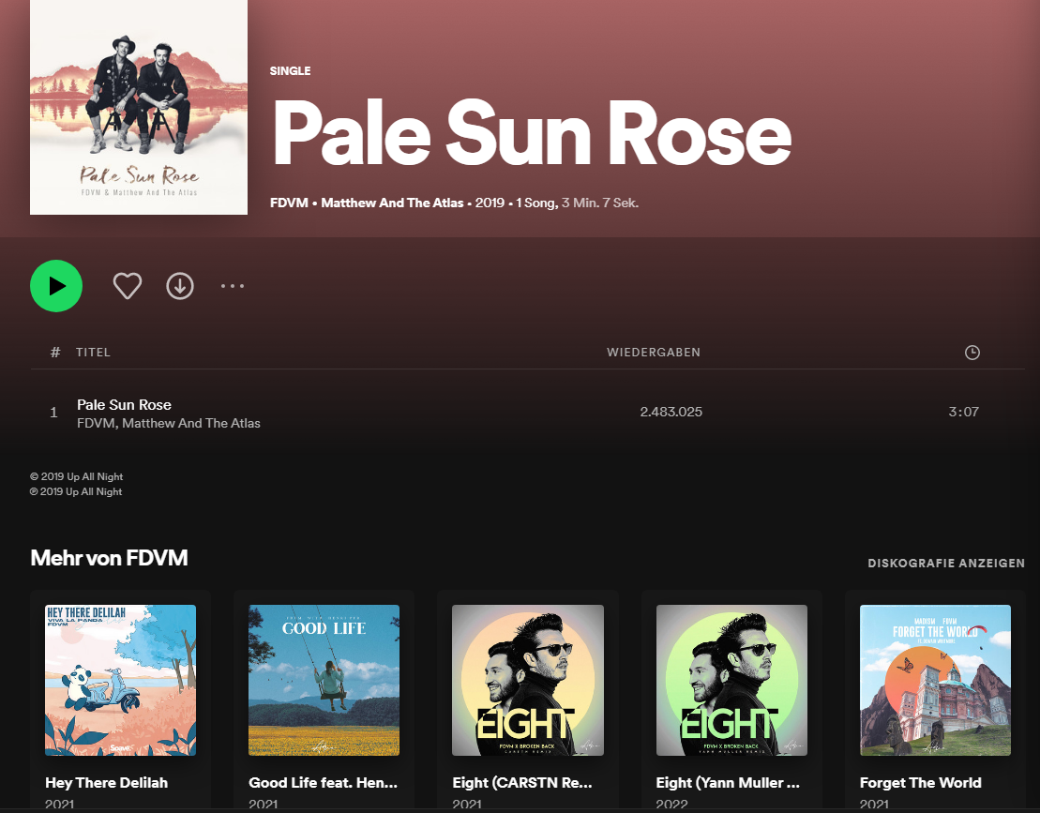Click the Eight (CARSTN Re... title
Screen dimensions: 1040x813
pos(522,782)
